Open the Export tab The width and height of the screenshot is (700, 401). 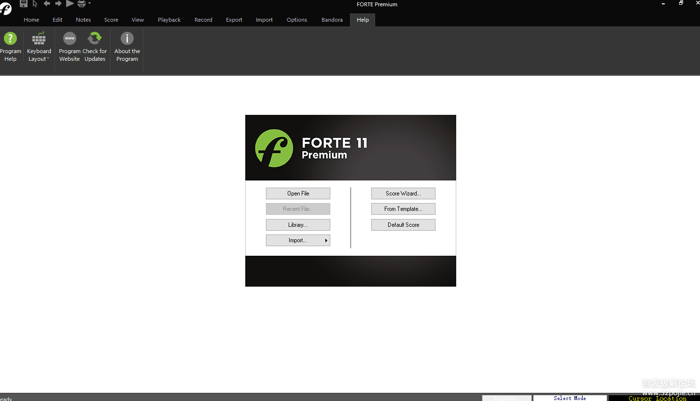pos(234,20)
